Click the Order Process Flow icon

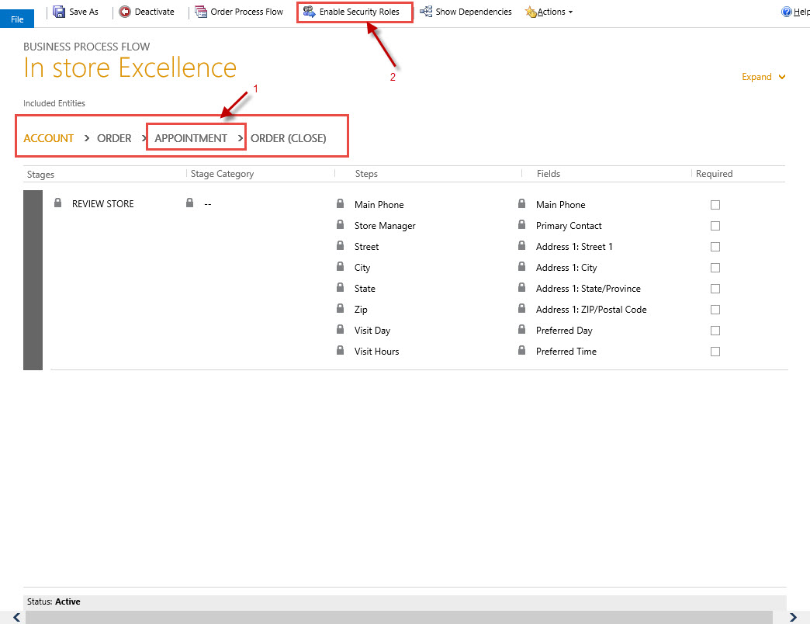(201, 12)
